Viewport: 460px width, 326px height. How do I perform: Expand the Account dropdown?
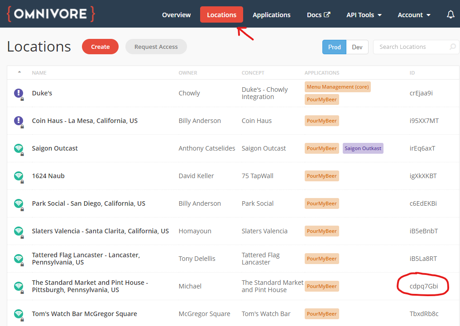tap(414, 15)
